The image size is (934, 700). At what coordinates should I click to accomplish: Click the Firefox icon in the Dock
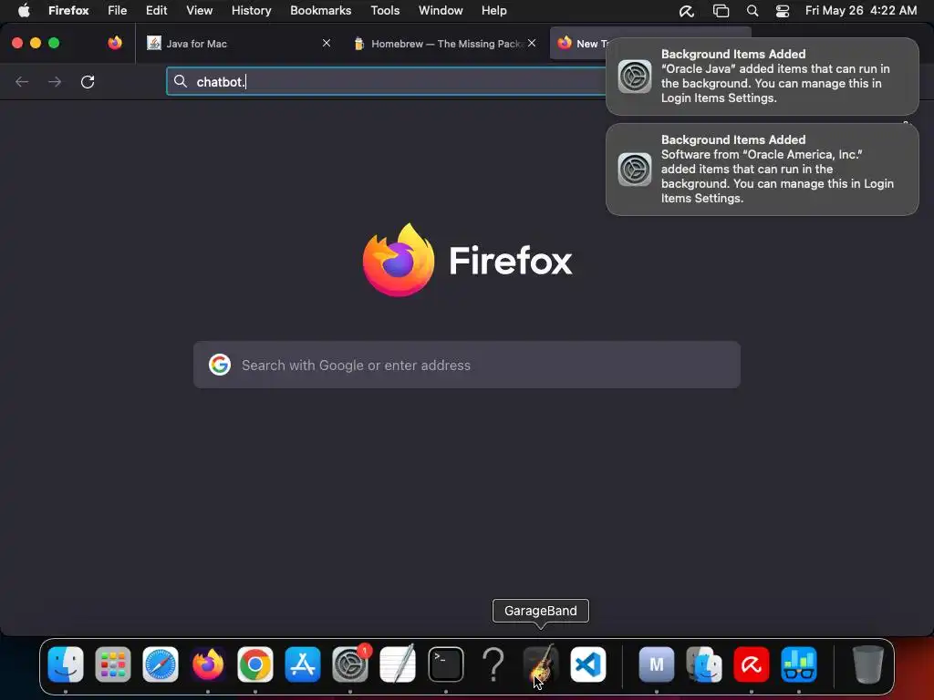click(x=208, y=664)
